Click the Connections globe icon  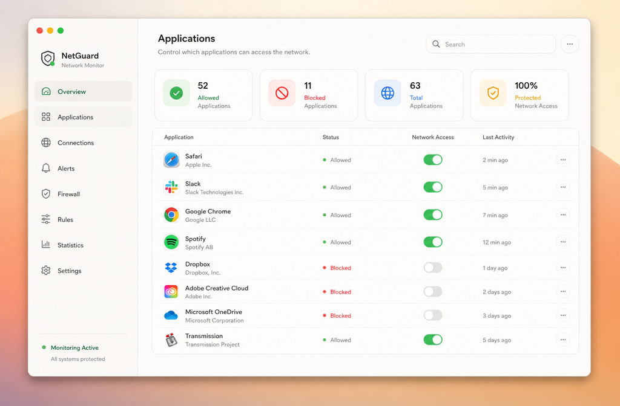pos(46,143)
